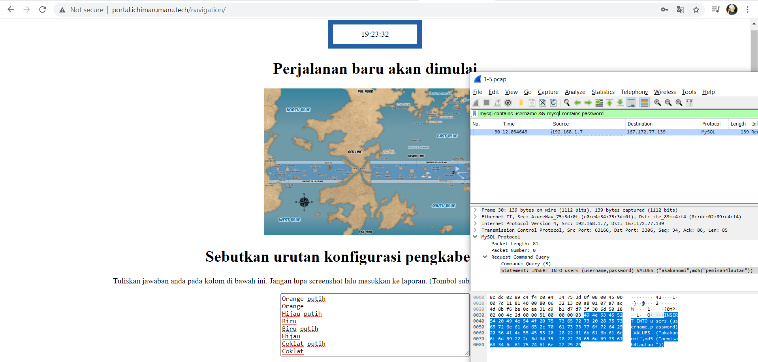Sort packets by Protocol column header

[714, 124]
